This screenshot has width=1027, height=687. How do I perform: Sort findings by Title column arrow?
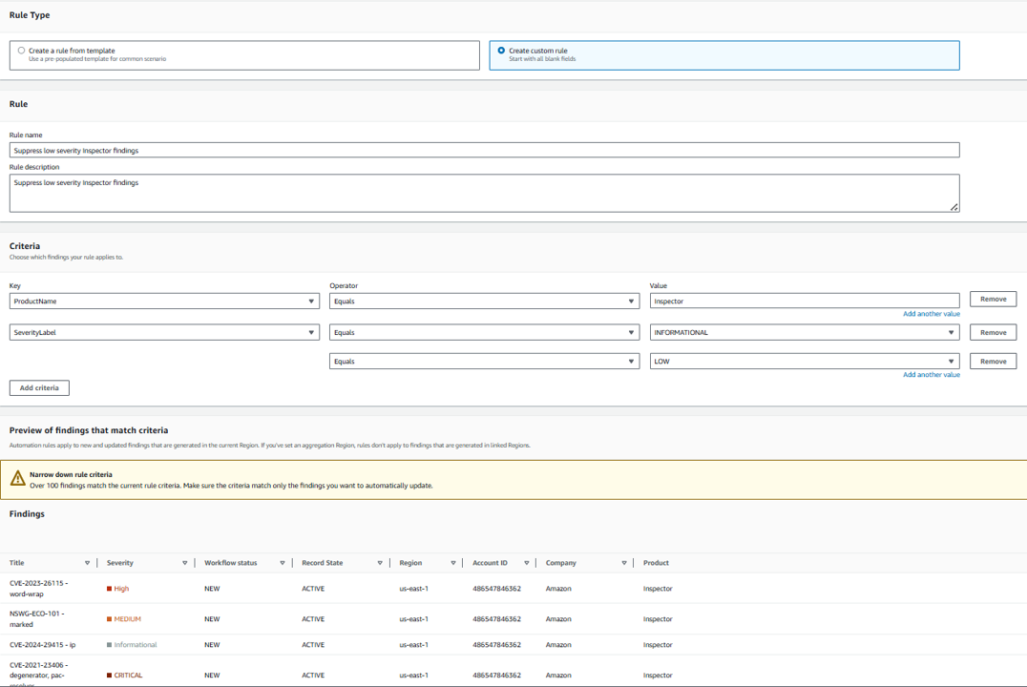pyautogui.click(x=87, y=563)
